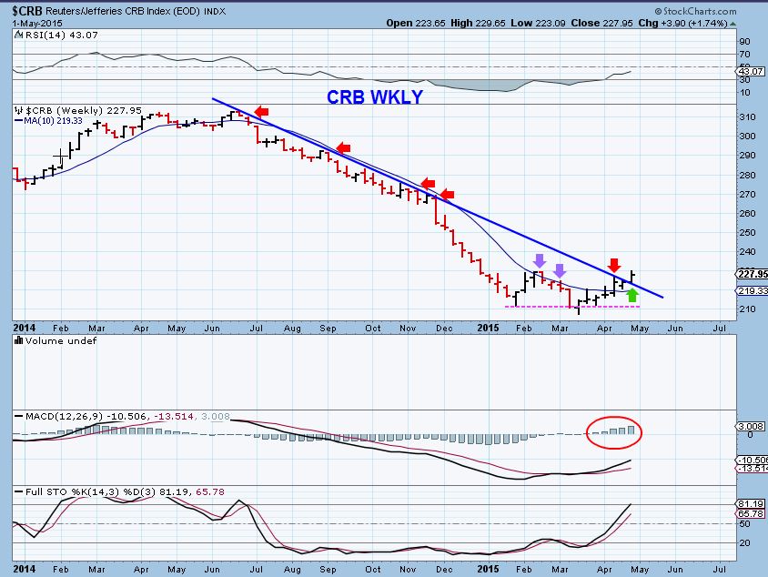Click the 90 level on RSI axis
The image size is (768, 577).
click(x=744, y=42)
